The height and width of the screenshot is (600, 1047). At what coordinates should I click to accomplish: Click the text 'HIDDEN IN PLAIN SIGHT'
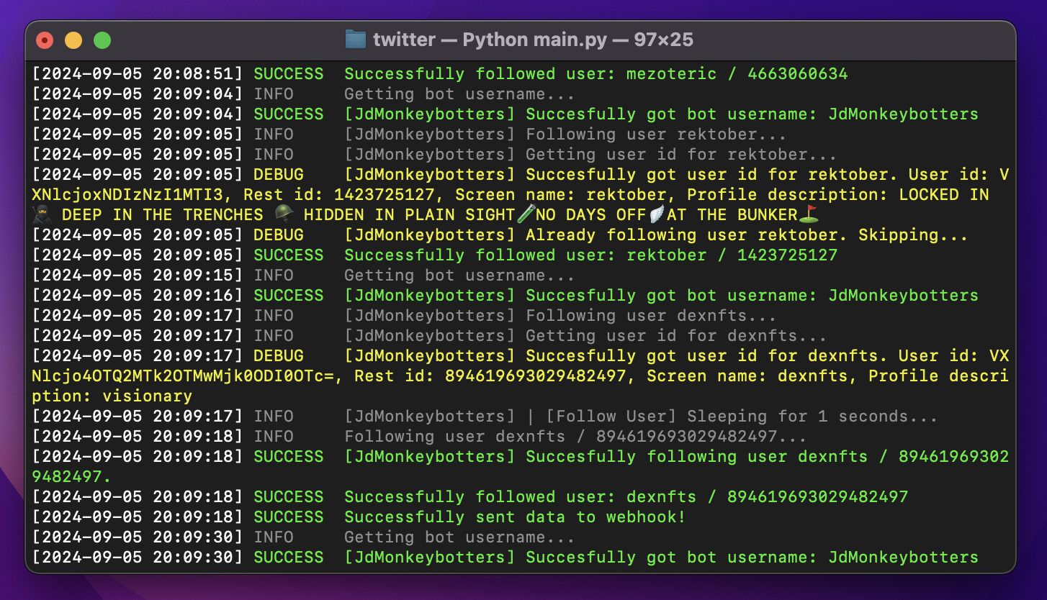click(x=410, y=214)
